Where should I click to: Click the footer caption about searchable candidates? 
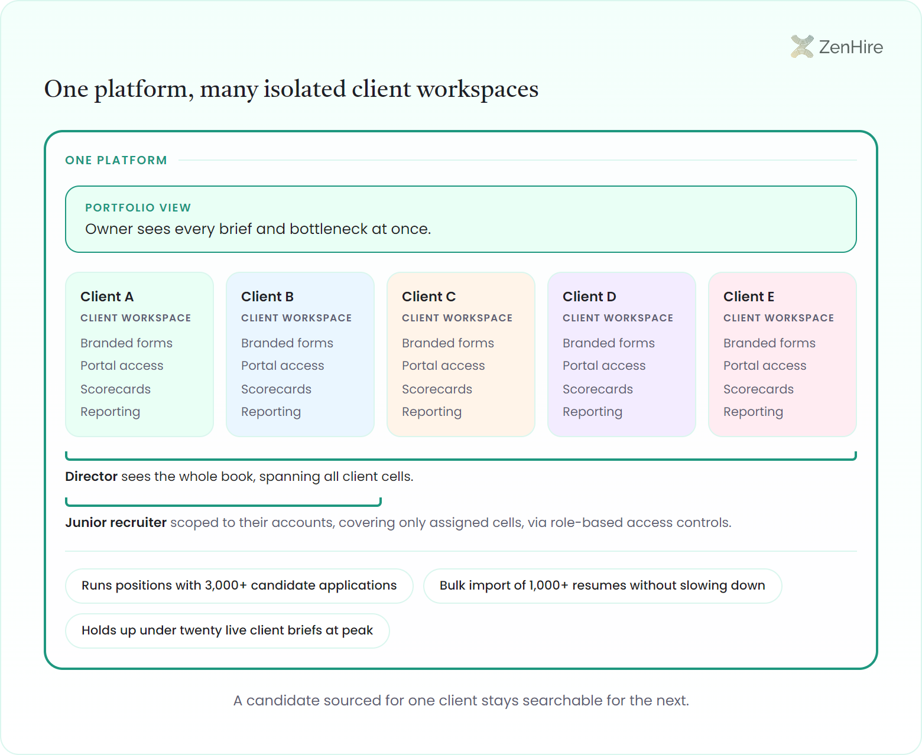[461, 701]
